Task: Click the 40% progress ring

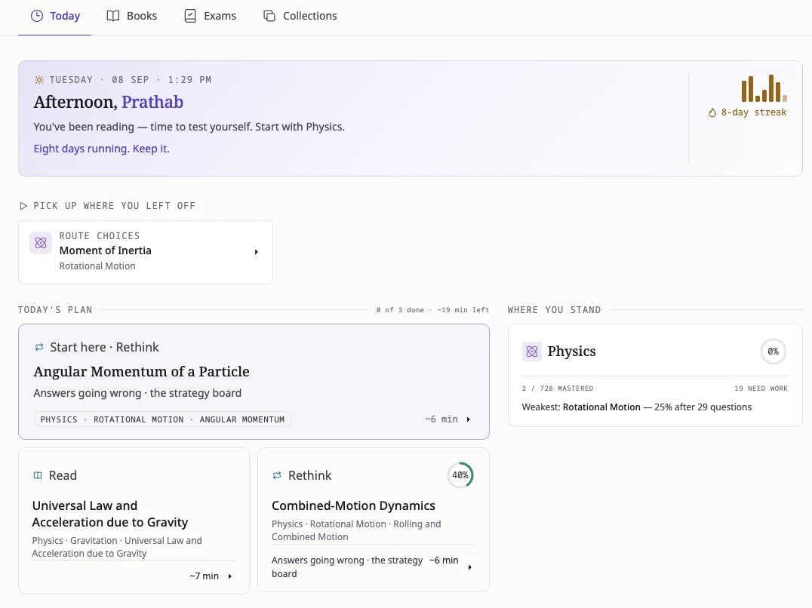Action: pos(460,475)
